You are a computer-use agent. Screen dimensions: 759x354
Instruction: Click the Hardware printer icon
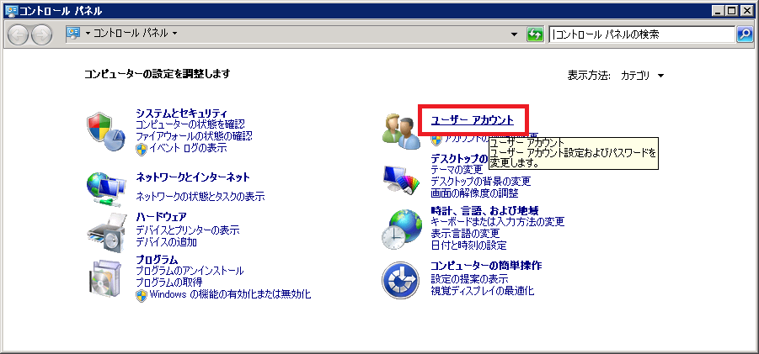[x=106, y=231]
